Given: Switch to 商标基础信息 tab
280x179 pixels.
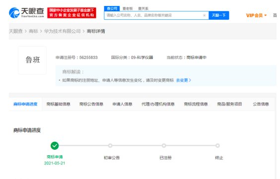Looking at the screenshot, I should [x=58, y=104].
